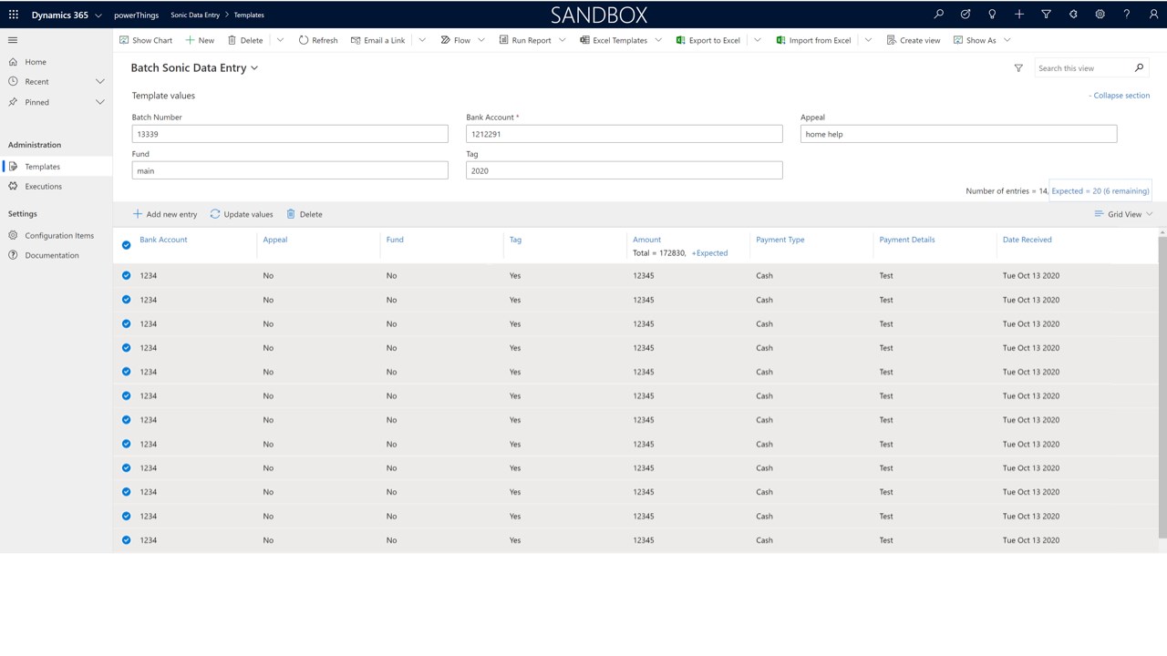Open the lightbulb assistant icon
The height and width of the screenshot is (656, 1167).
(992, 15)
